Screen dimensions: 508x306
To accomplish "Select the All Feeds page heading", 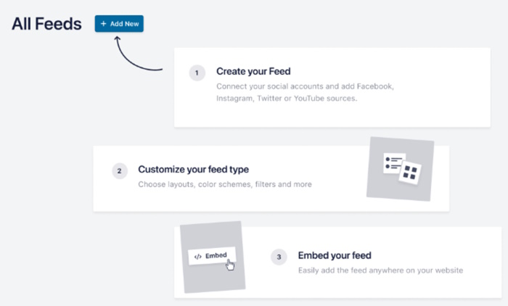I will pyautogui.click(x=46, y=24).
